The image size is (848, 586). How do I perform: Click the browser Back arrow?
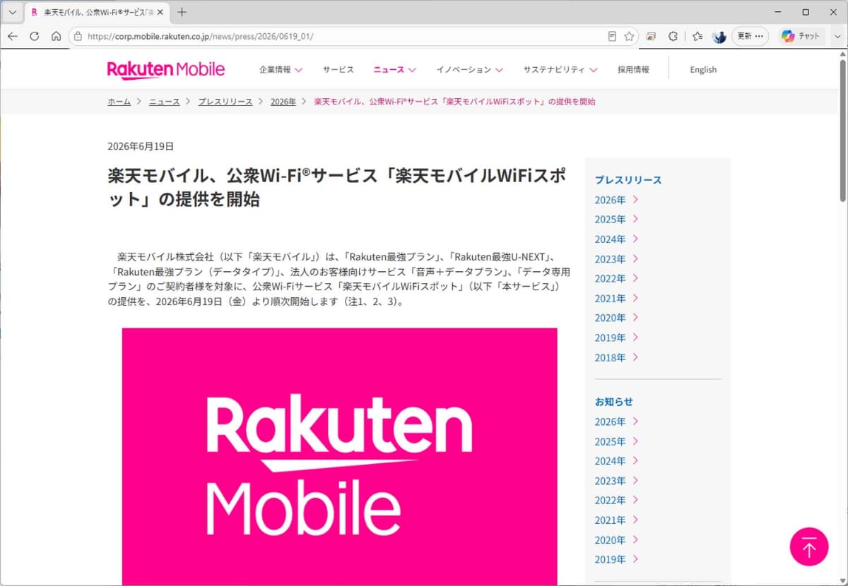(x=13, y=37)
